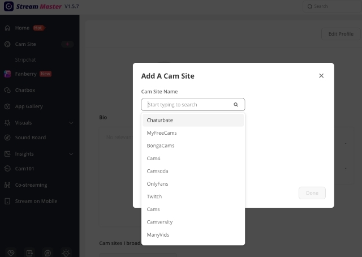Click the Sound Board icon
This screenshot has height=257, width=362.
click(7, 138)
